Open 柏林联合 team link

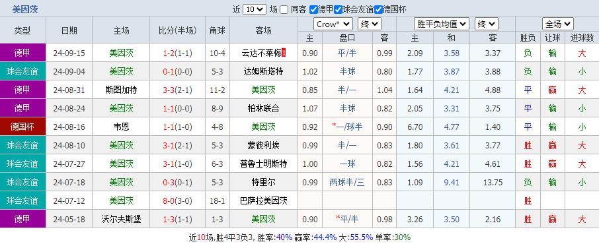point(264,109)
